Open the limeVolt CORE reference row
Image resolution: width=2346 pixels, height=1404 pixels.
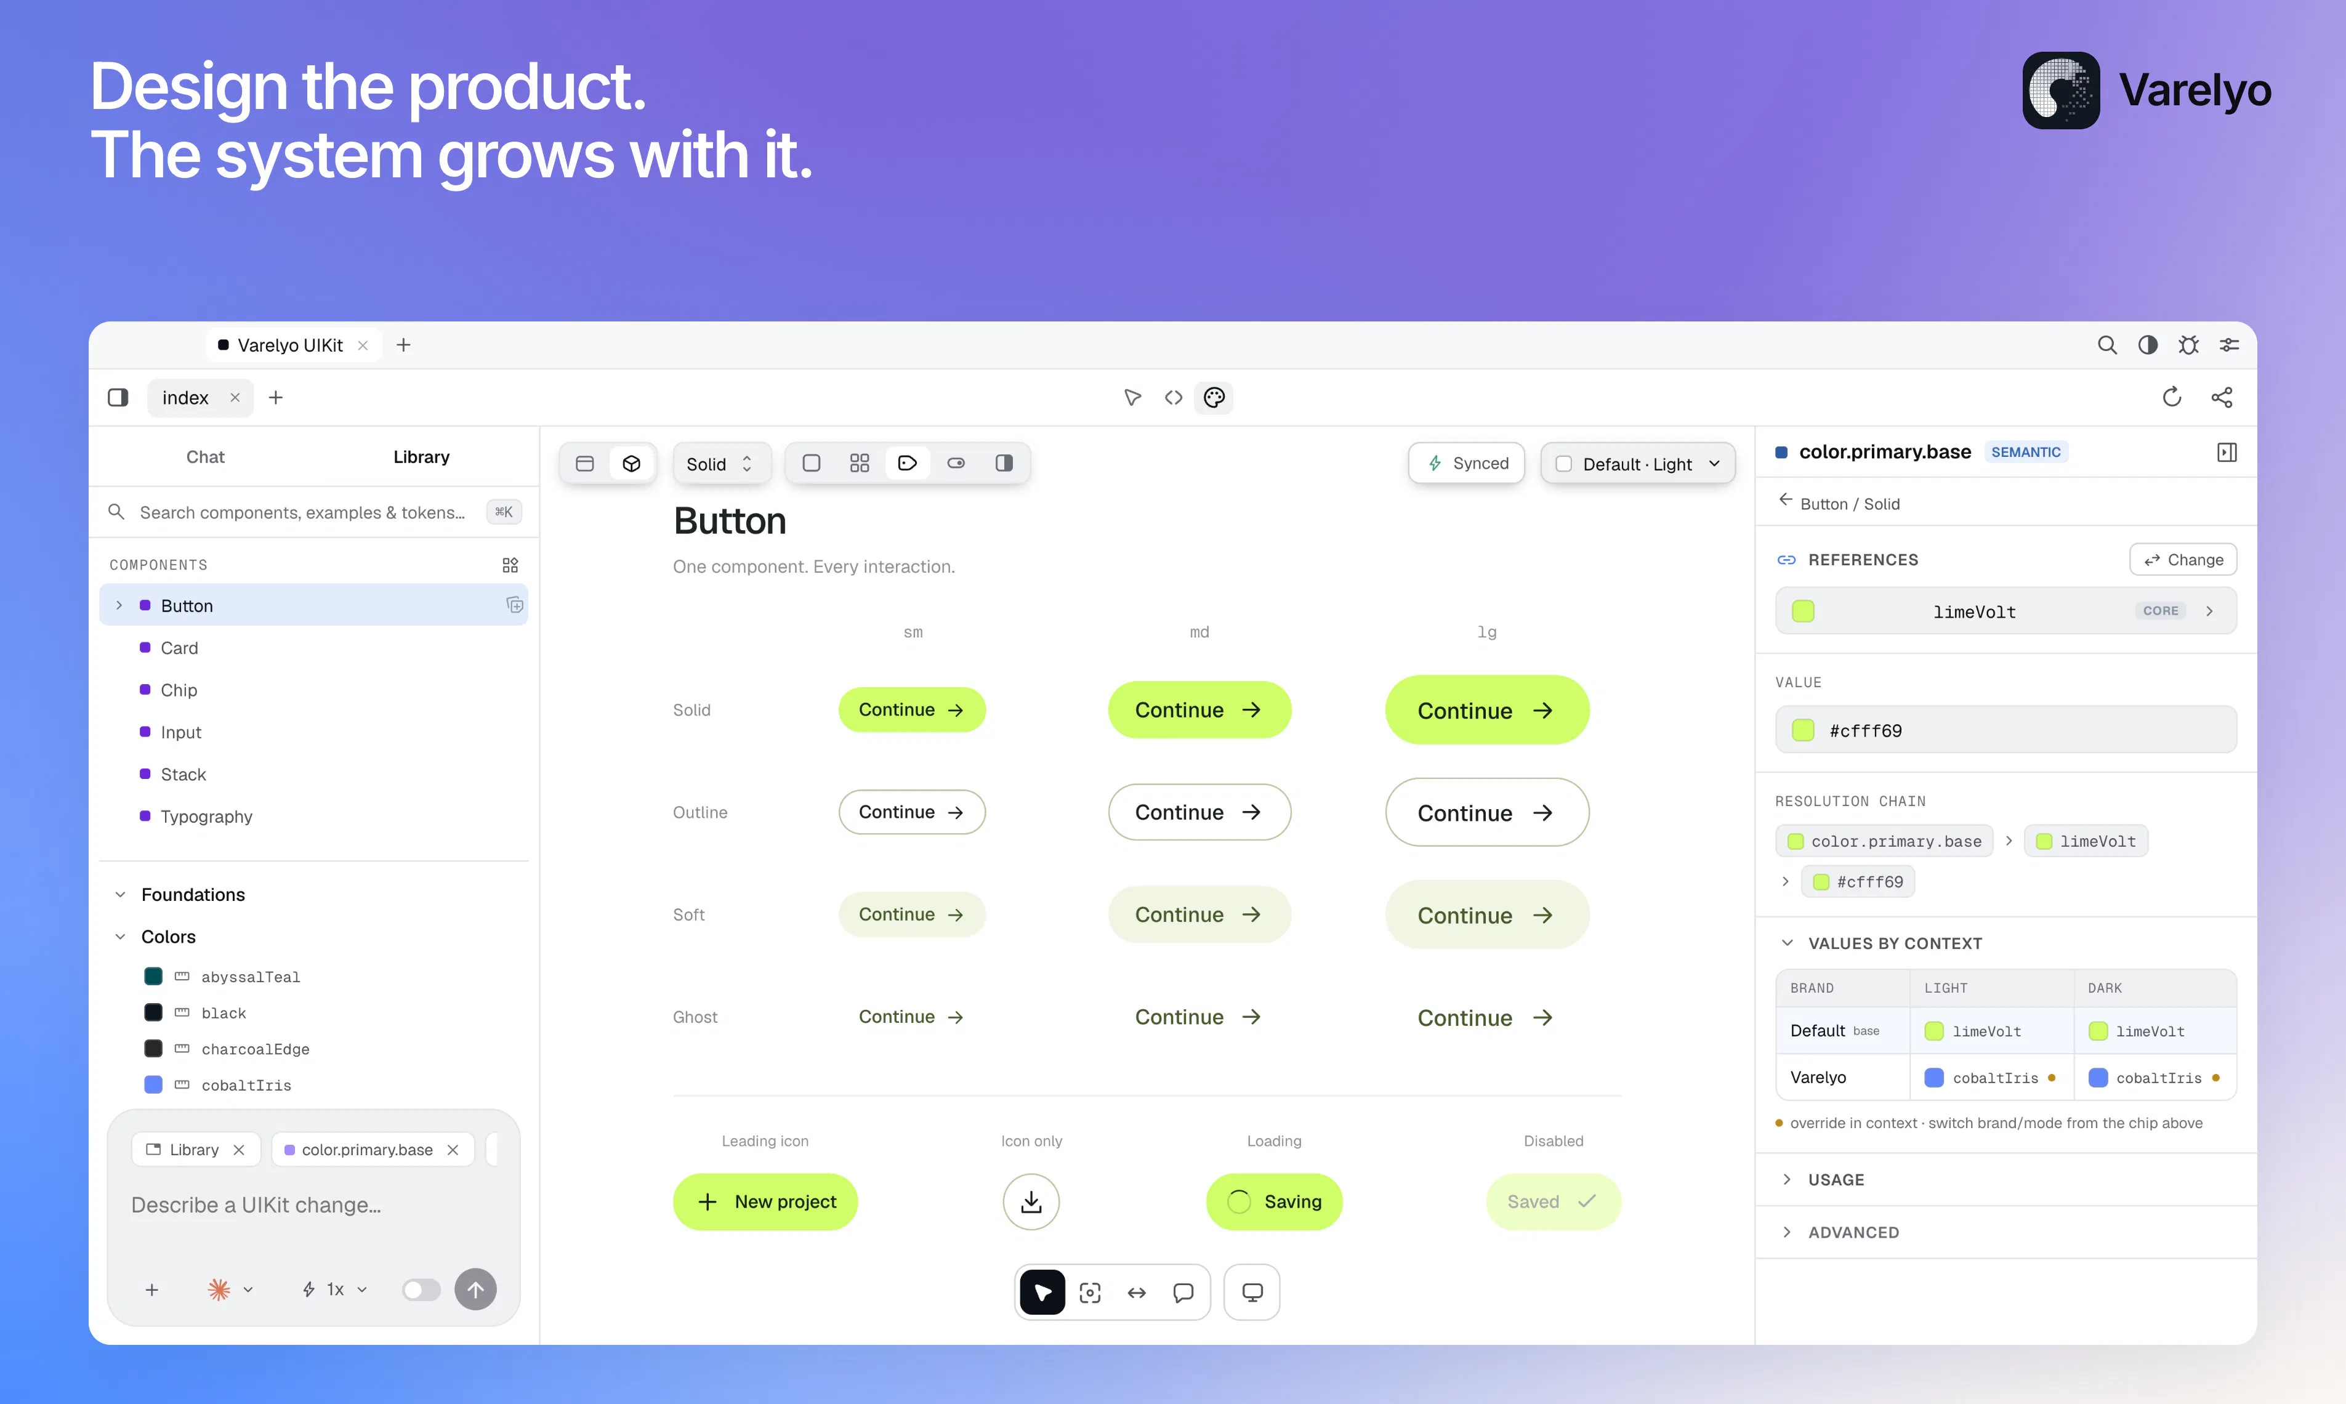pos(2005,611)
